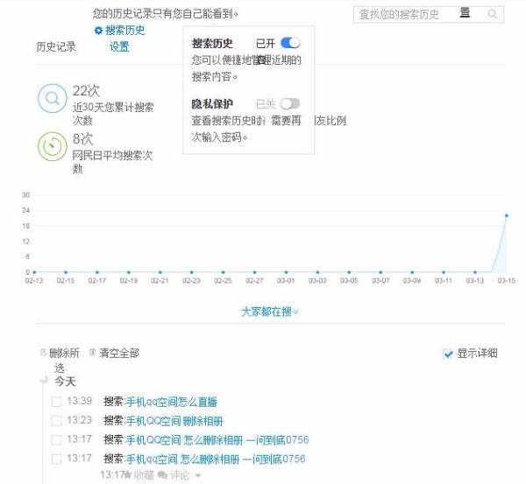Screen dimensions: 526x484
Task: Click the 03-13 data point on chart
Action: tap(475, 272)
